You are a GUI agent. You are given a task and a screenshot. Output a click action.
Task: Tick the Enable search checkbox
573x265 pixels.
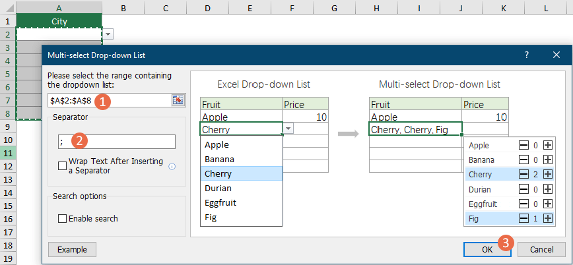pyautogui.click(x=63, y=219)
